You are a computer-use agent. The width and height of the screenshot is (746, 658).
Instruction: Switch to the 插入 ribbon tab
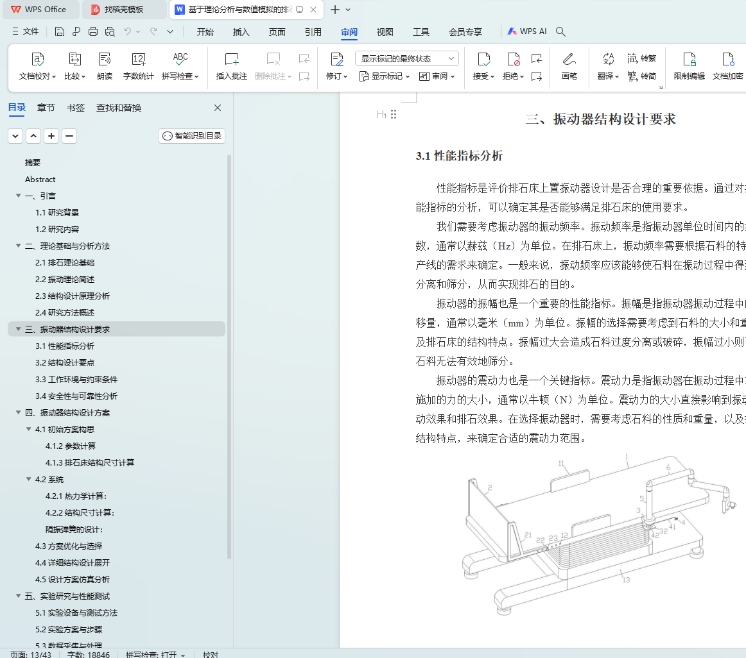tap(241, 32)
